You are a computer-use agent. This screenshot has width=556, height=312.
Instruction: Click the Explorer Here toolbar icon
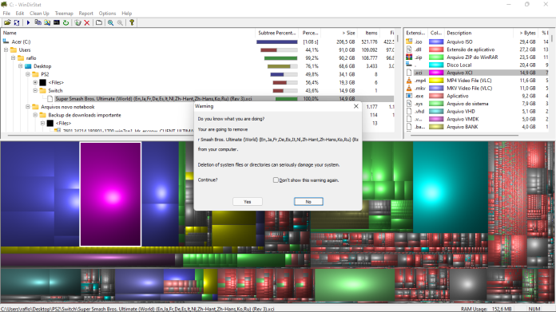coord(47,22)
